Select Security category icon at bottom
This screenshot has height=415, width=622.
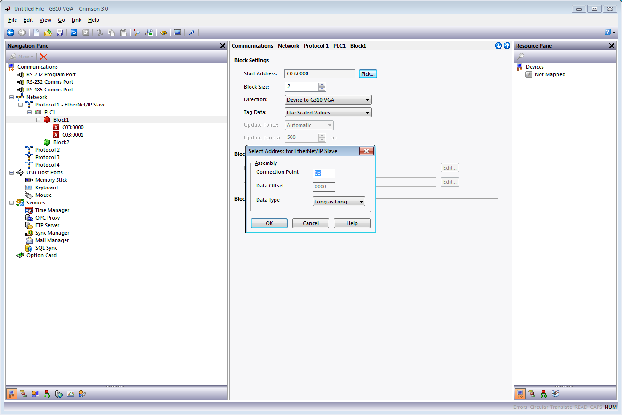coord(82,393)
